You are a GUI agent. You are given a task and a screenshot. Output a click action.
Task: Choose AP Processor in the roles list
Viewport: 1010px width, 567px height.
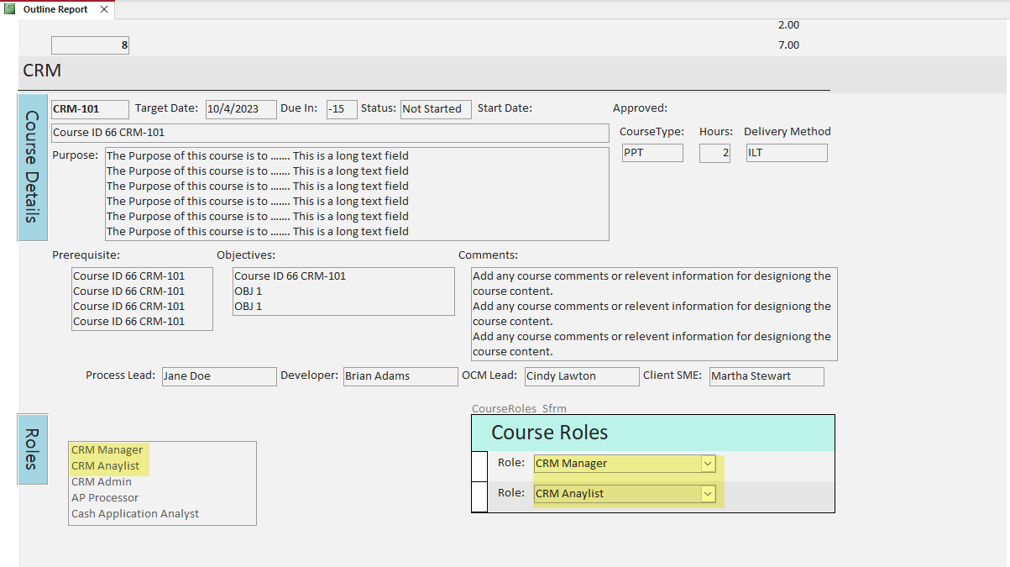coord(105,498)
